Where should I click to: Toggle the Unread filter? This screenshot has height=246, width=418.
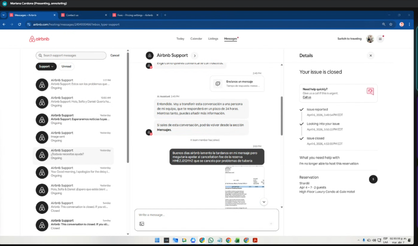66,67
